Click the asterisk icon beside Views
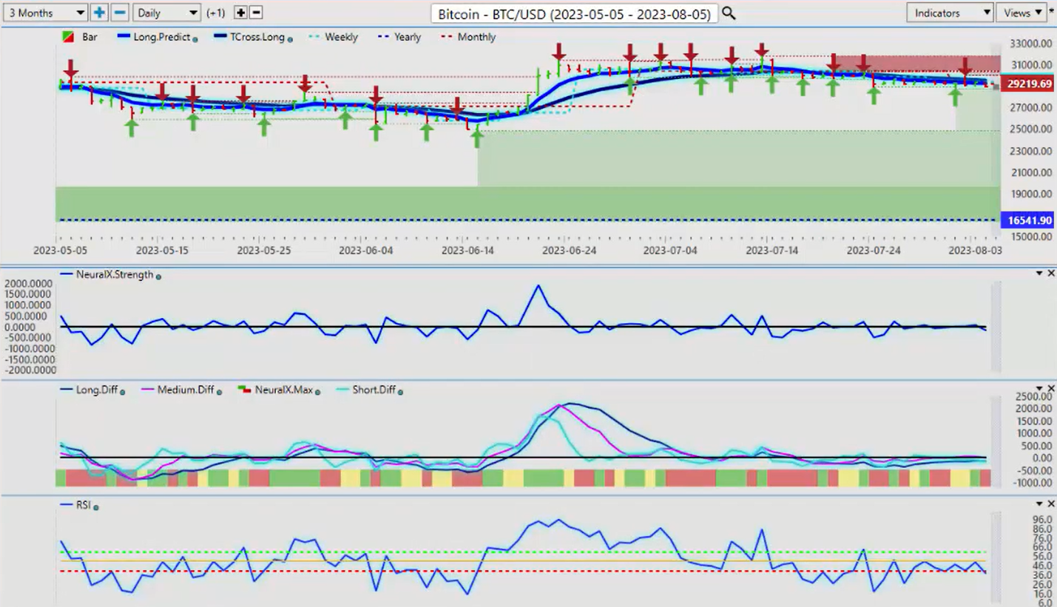The width and height of the screenshot is (1057, 607). (1051, 12)
